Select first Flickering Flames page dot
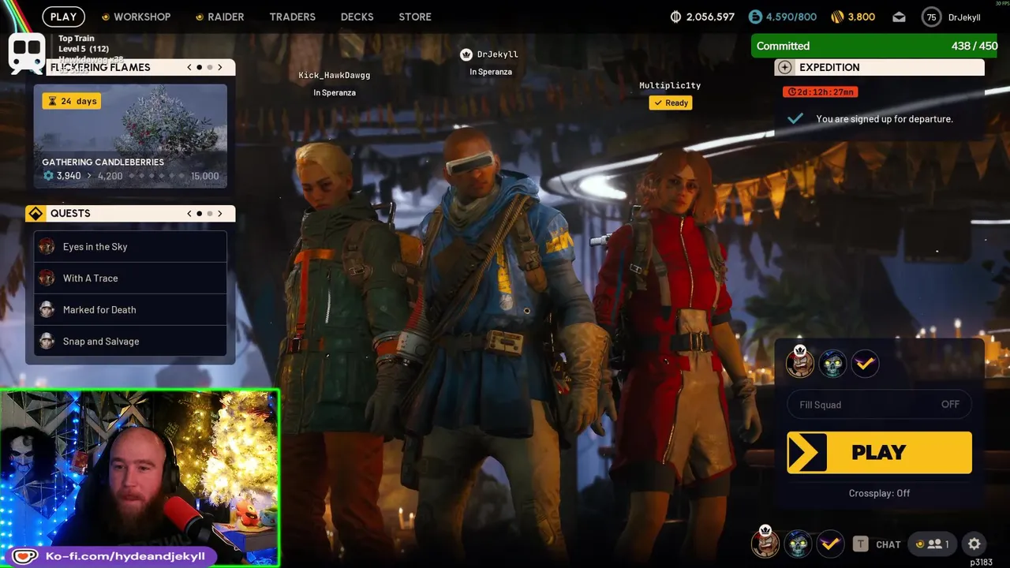Image resolution: width=1010 pixels, height=568 pixels. click(199, 67)
